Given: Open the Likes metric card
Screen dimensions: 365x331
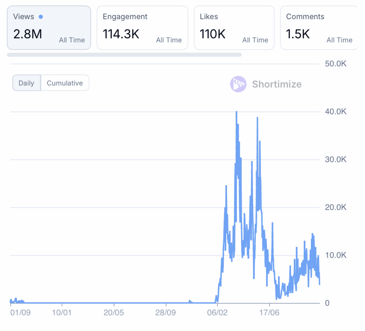Looking at the screenshot, I should point(234,28).
